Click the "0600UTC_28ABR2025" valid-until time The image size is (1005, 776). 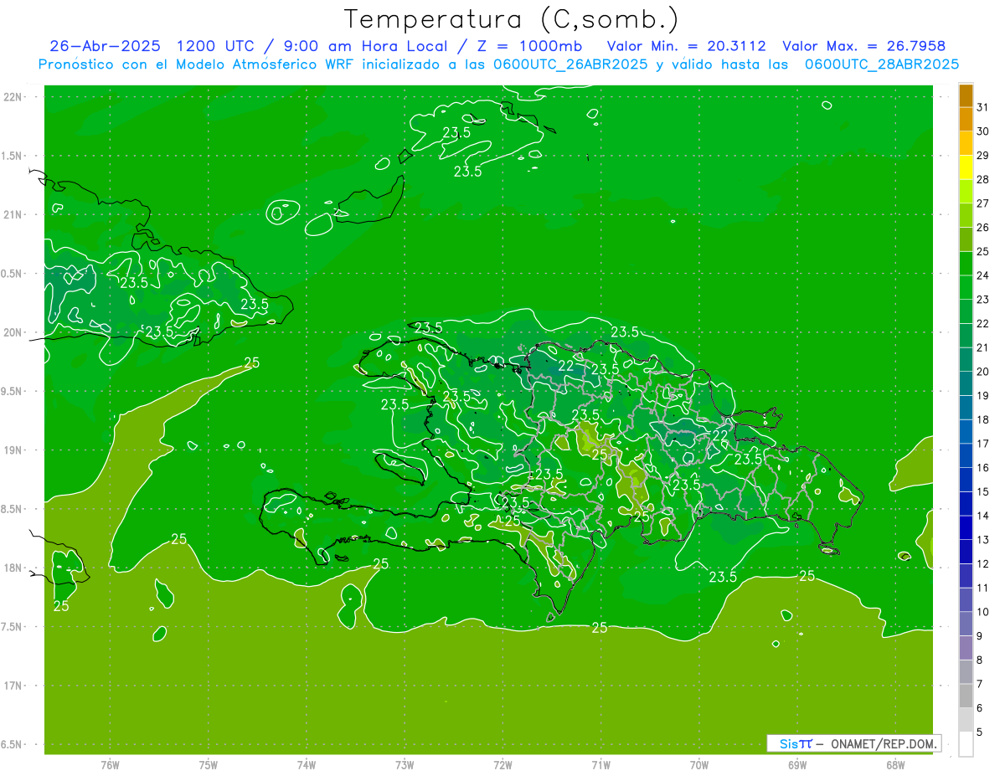[x=882, y=64]
